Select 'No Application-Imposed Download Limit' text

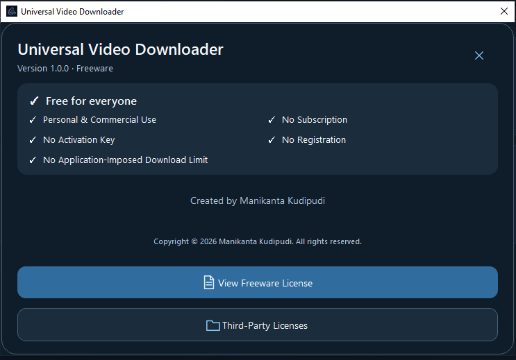click(x=126, y=160)
